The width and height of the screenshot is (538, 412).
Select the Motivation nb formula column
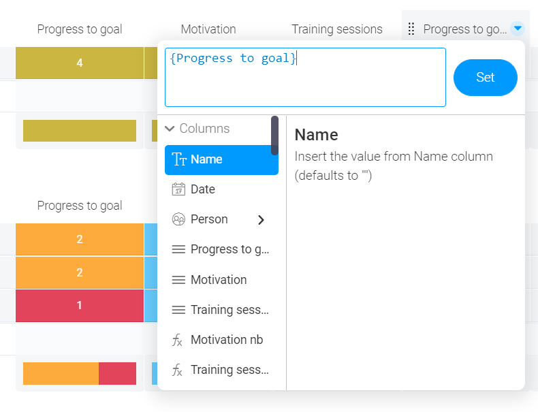pyautogui.click(x=227, y=340)
